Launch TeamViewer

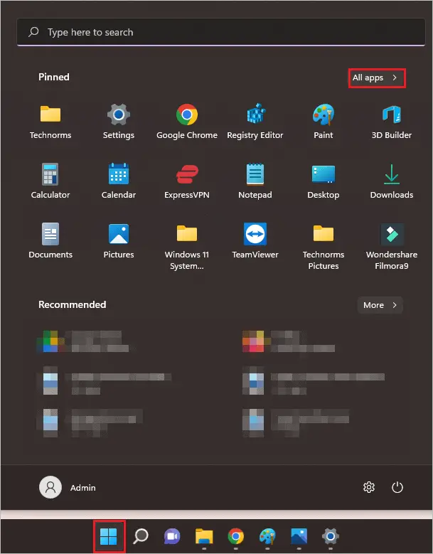[x=255, y=241]
